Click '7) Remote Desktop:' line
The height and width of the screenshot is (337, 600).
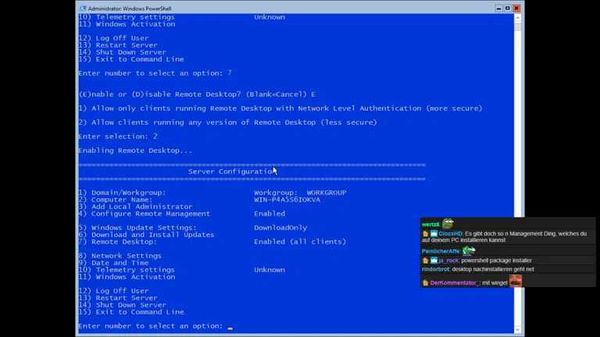(x=118, y=242)
